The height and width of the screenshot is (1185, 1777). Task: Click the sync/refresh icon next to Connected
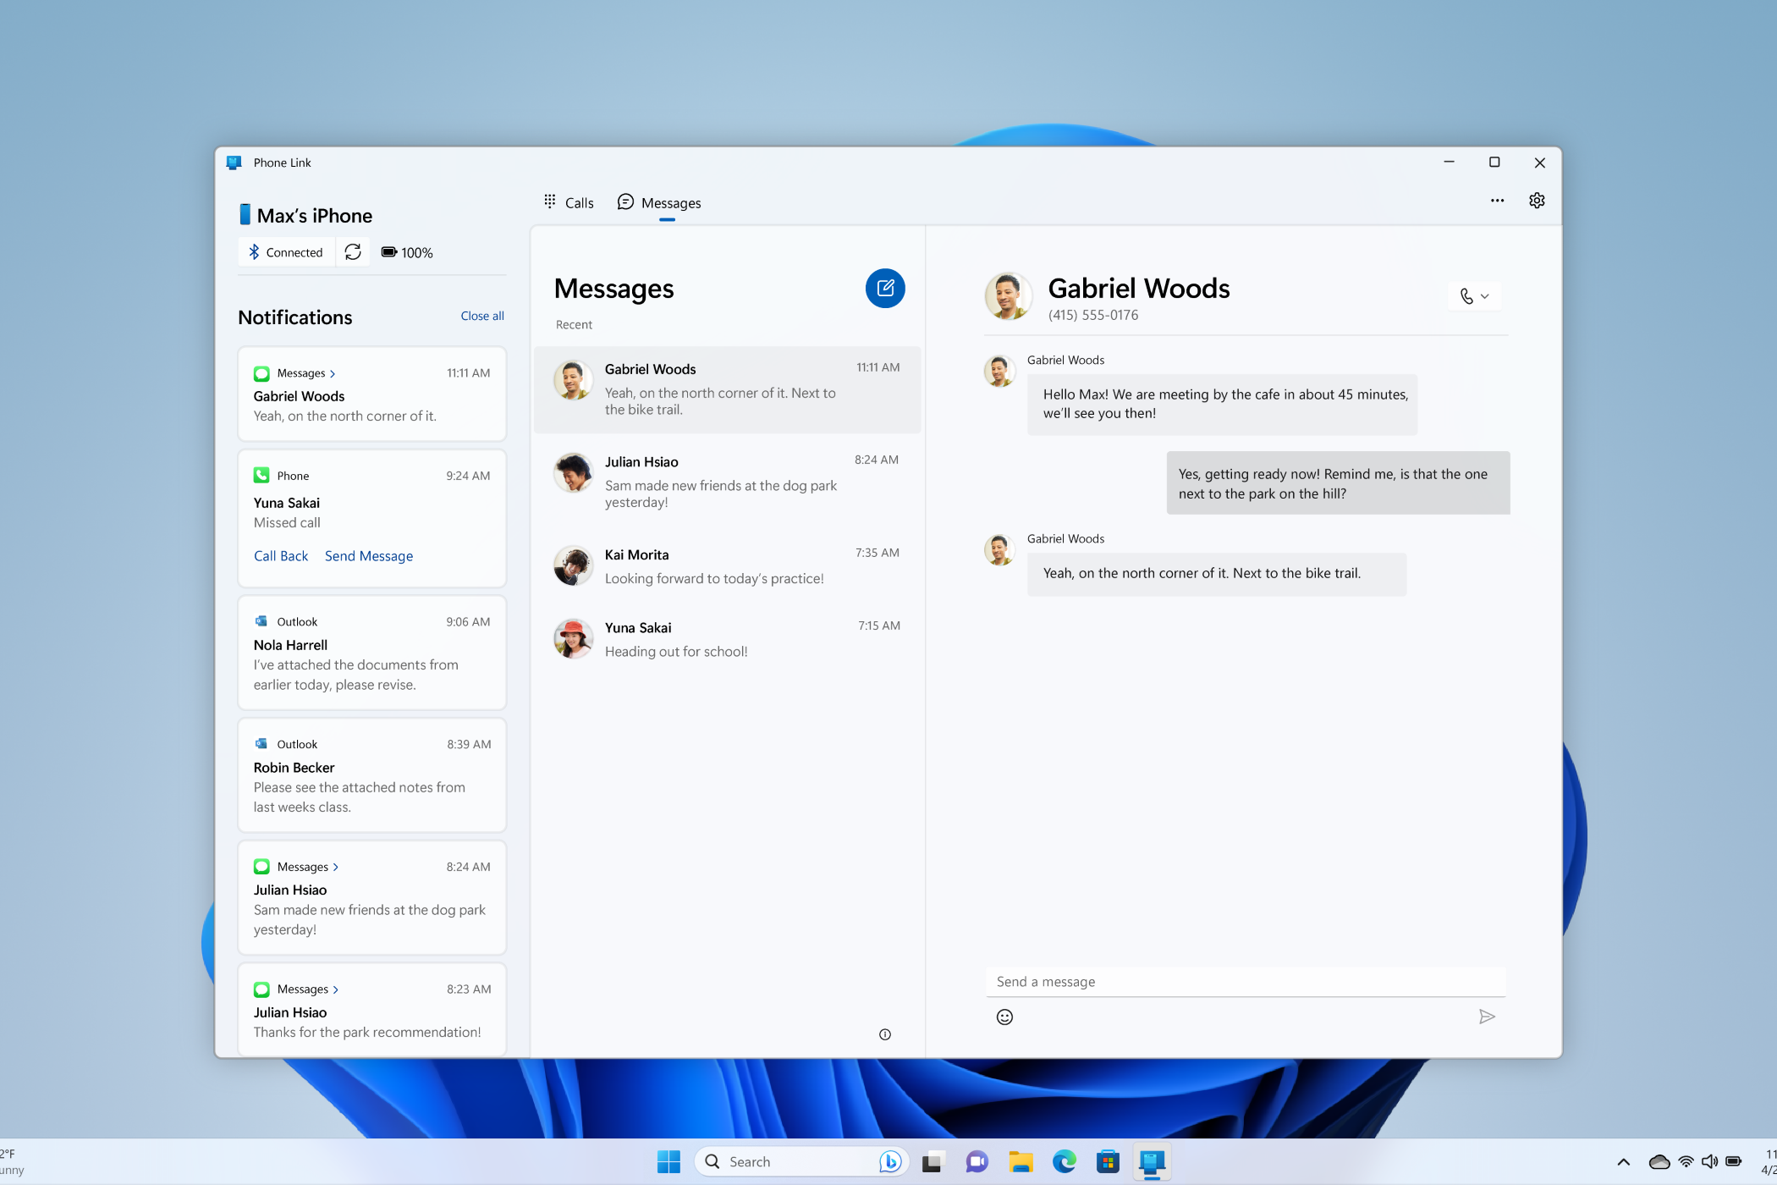[x=352, y=251]
